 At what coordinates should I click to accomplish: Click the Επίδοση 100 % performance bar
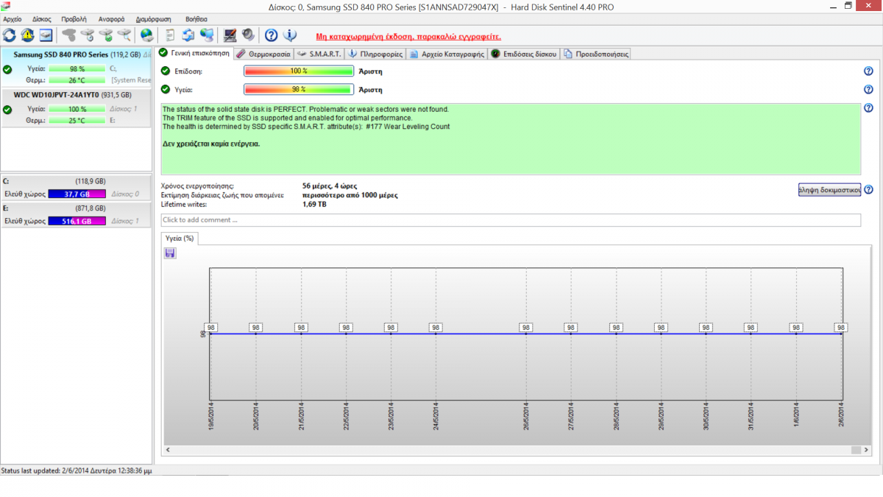[299, 71]
